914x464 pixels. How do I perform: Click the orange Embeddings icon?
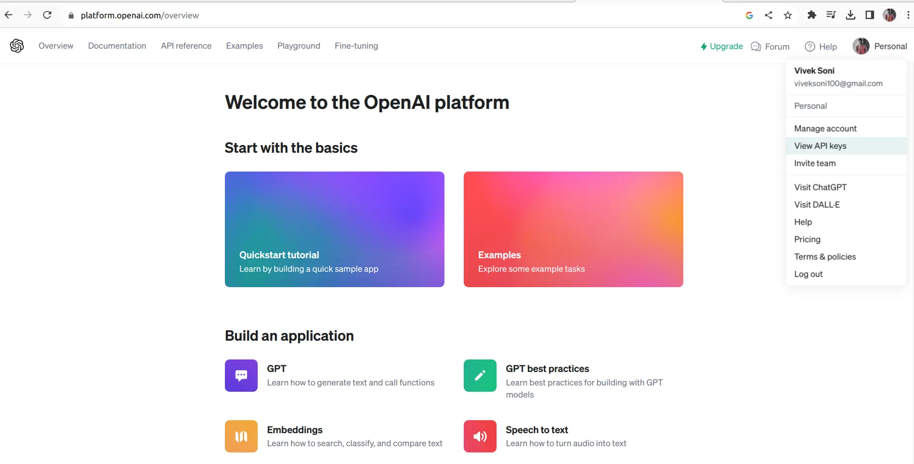tap(241, 436)
